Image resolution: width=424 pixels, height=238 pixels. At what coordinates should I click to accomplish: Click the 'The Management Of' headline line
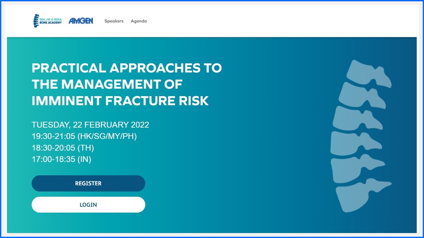click(107, 84)
